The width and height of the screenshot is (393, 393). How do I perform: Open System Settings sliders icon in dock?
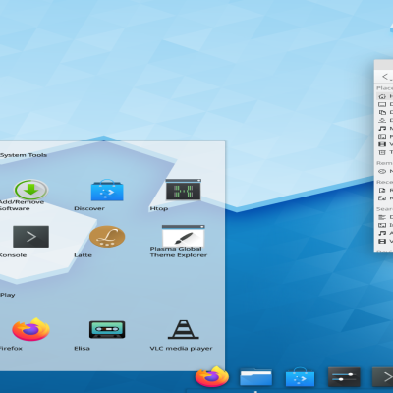point(344,377)
